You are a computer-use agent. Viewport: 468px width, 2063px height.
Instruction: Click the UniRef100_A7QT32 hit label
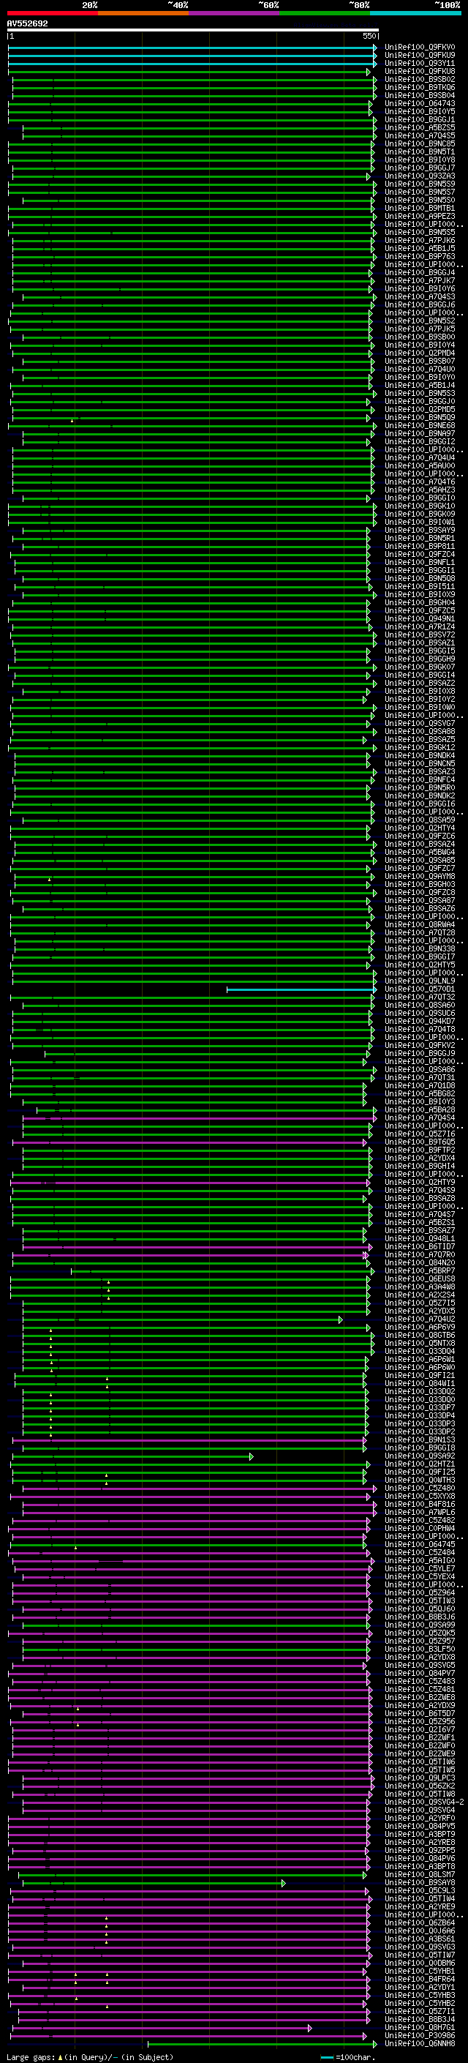[420, 997]
